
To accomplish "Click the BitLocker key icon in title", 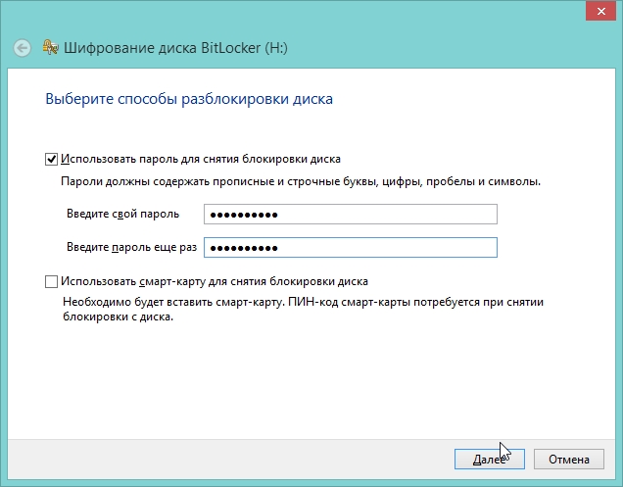I will click(51, 47).
